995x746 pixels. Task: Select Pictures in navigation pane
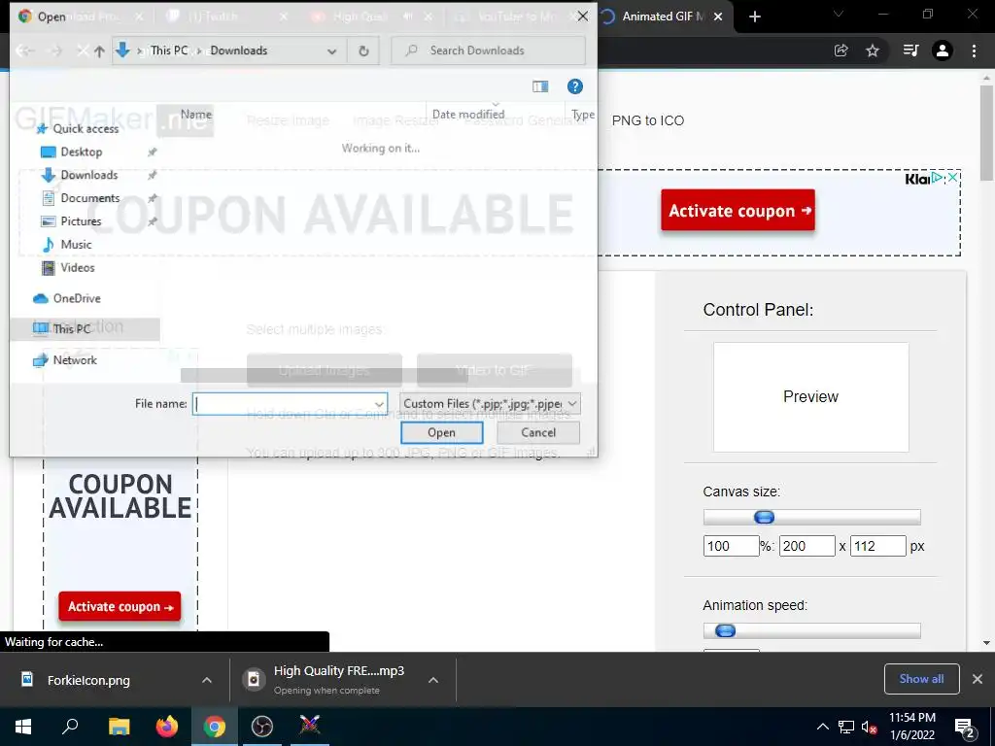pos(81,221)
